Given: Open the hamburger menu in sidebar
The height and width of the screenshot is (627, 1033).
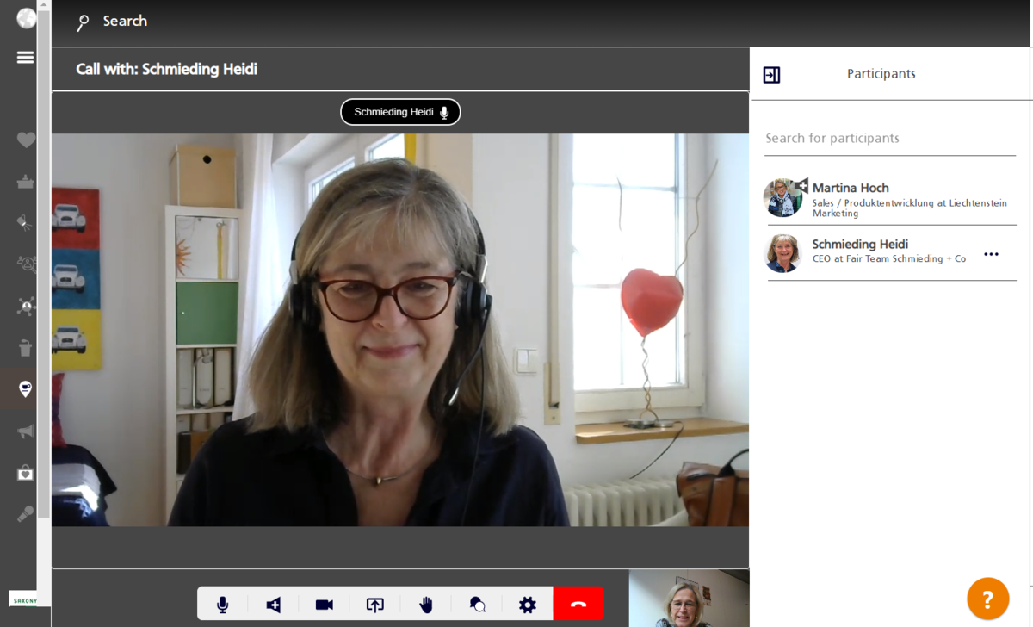Looking at the screenshot, I should 25,57.
